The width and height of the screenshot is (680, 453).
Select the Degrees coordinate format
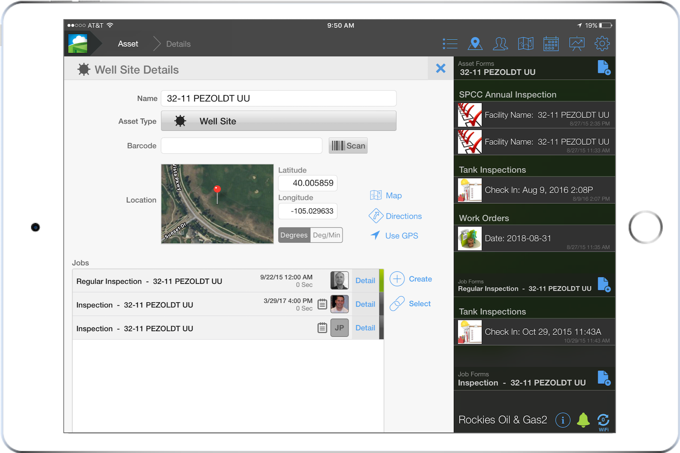(x=294, y=235)
